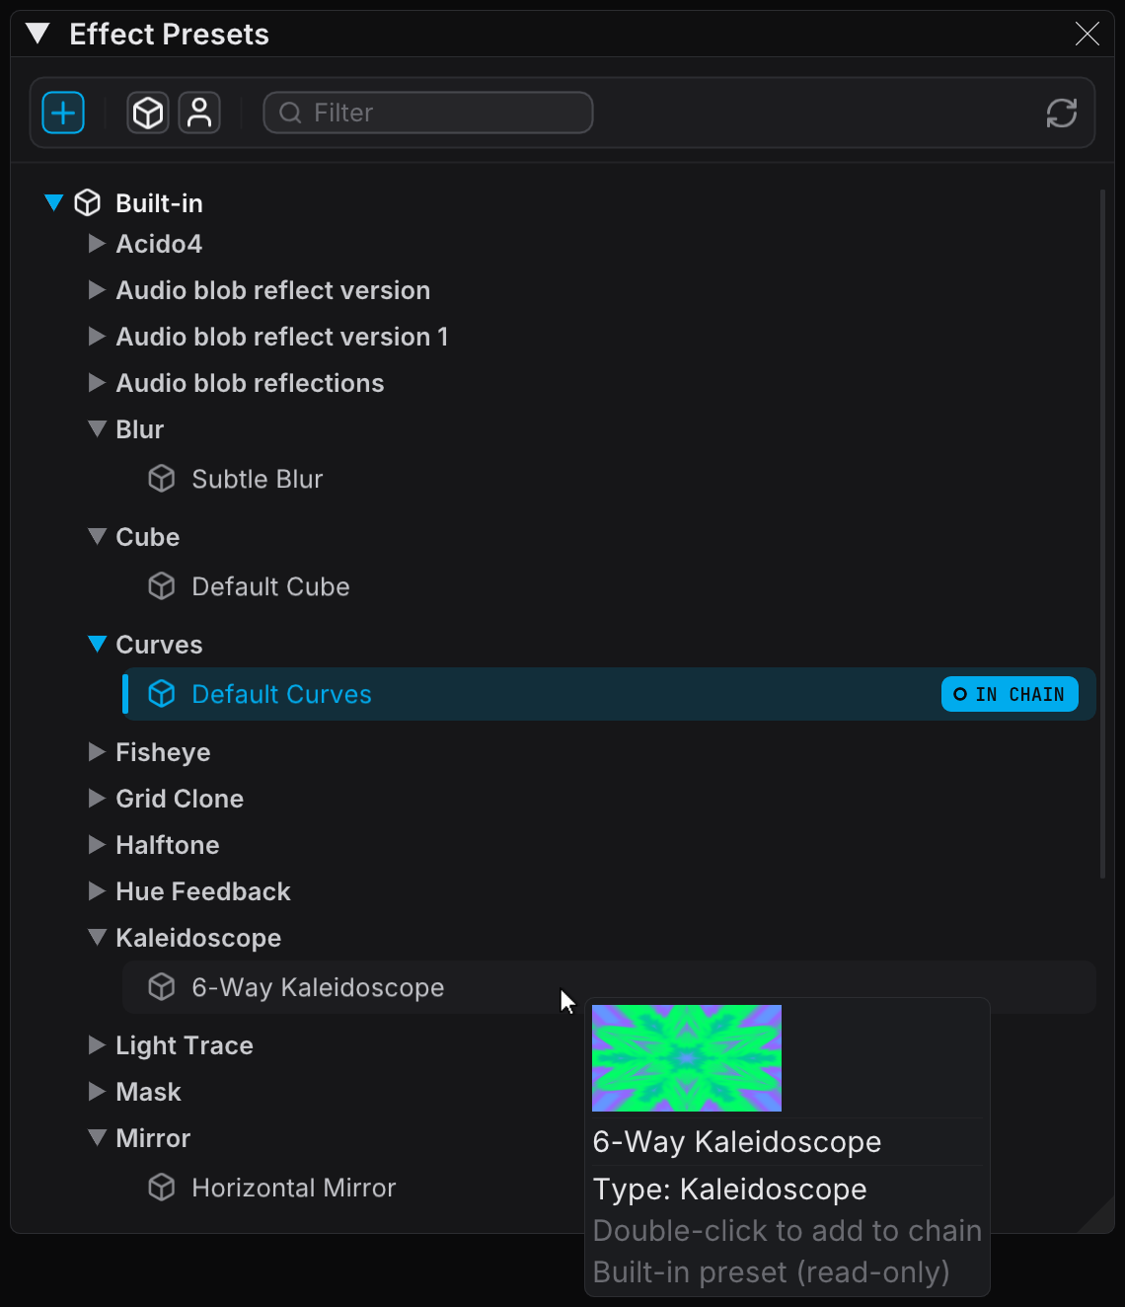Select the Horizontal Mirror preset text
Image resolution: width=1125 pixels, height=1307 pixels.
(x=294, y=1188)
